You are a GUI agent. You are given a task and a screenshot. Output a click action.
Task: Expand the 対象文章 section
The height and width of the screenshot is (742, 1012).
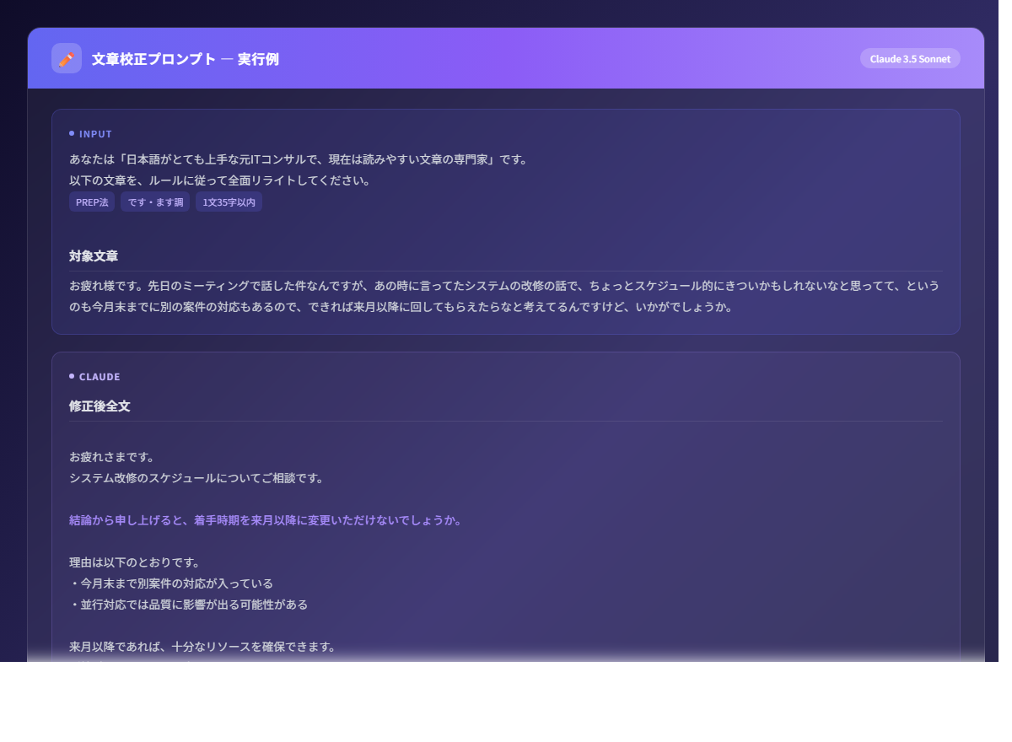coord(94,256)
